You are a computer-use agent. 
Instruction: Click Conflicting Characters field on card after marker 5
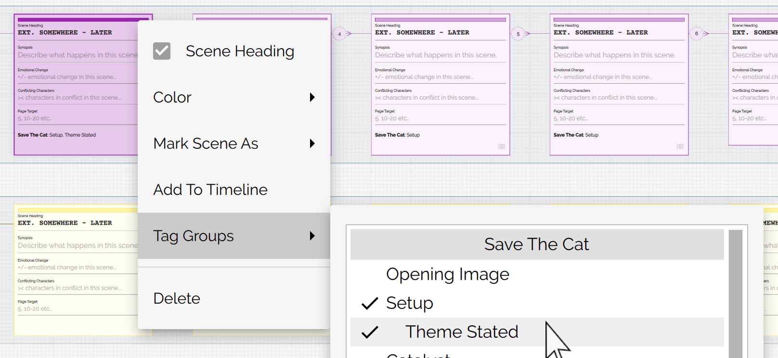point(619,98)
